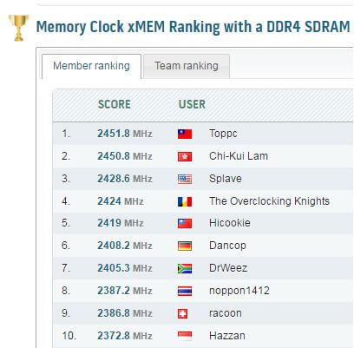Open user Dancop's profile

[x=227, y=246]
